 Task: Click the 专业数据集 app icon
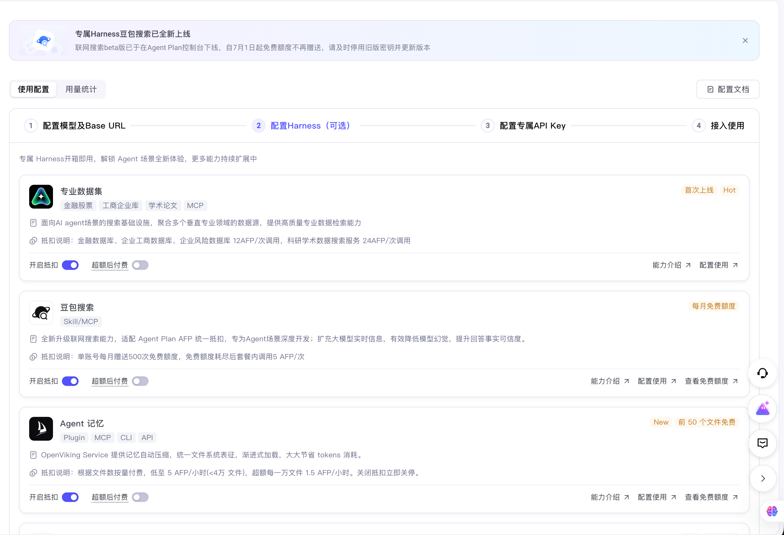point(41,197)
